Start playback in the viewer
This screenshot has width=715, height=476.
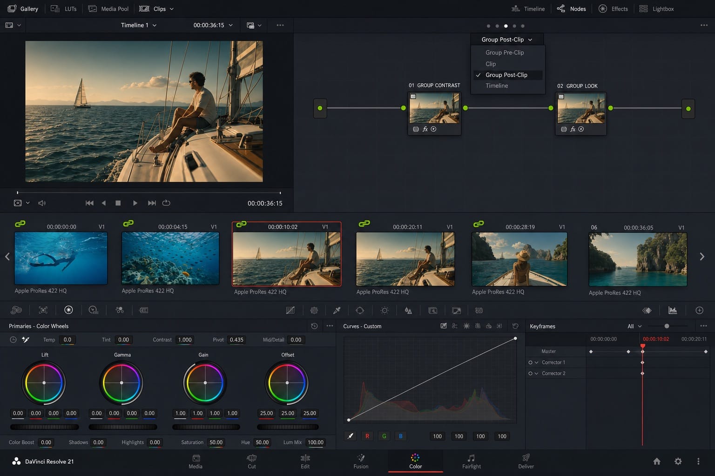click(x=135, y=203)
